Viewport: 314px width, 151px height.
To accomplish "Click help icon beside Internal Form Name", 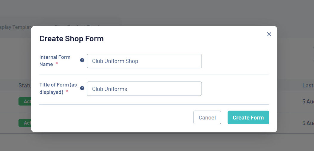I will (x=82, y=60).
